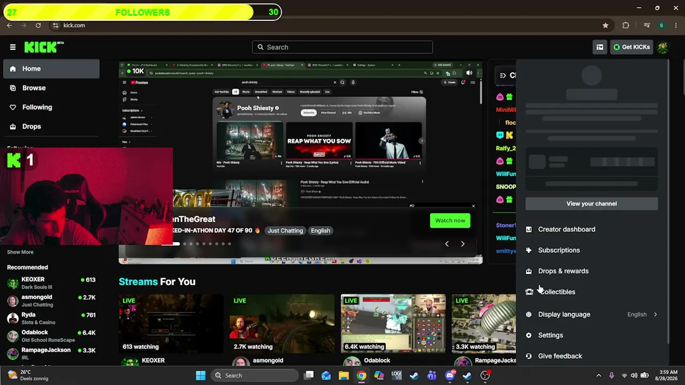Viewport: 685px width, 385px height.
Task: Click carousel indicator active first dot
Action: 176,244
